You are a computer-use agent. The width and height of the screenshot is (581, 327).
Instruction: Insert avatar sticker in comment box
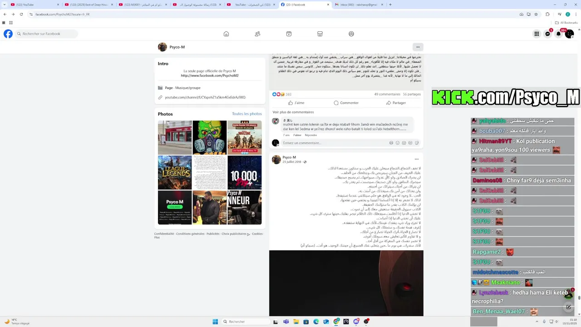coord(391,143)
